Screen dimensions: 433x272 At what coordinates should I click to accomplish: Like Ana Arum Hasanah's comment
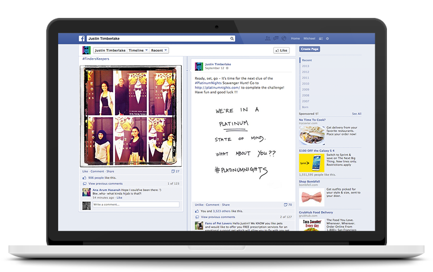coord(119,197)
